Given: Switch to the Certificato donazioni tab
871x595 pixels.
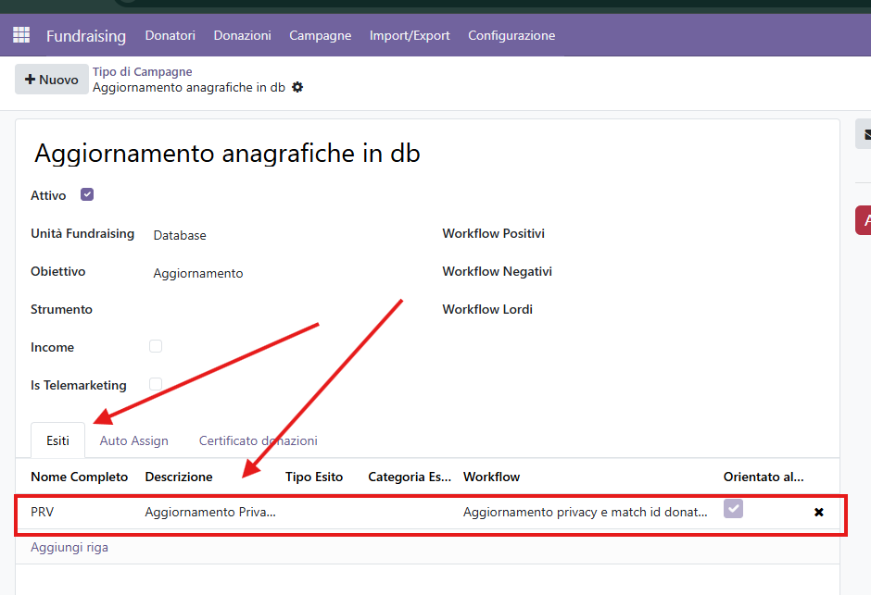Looking at the screenshot, I should [x=259, y=440].
